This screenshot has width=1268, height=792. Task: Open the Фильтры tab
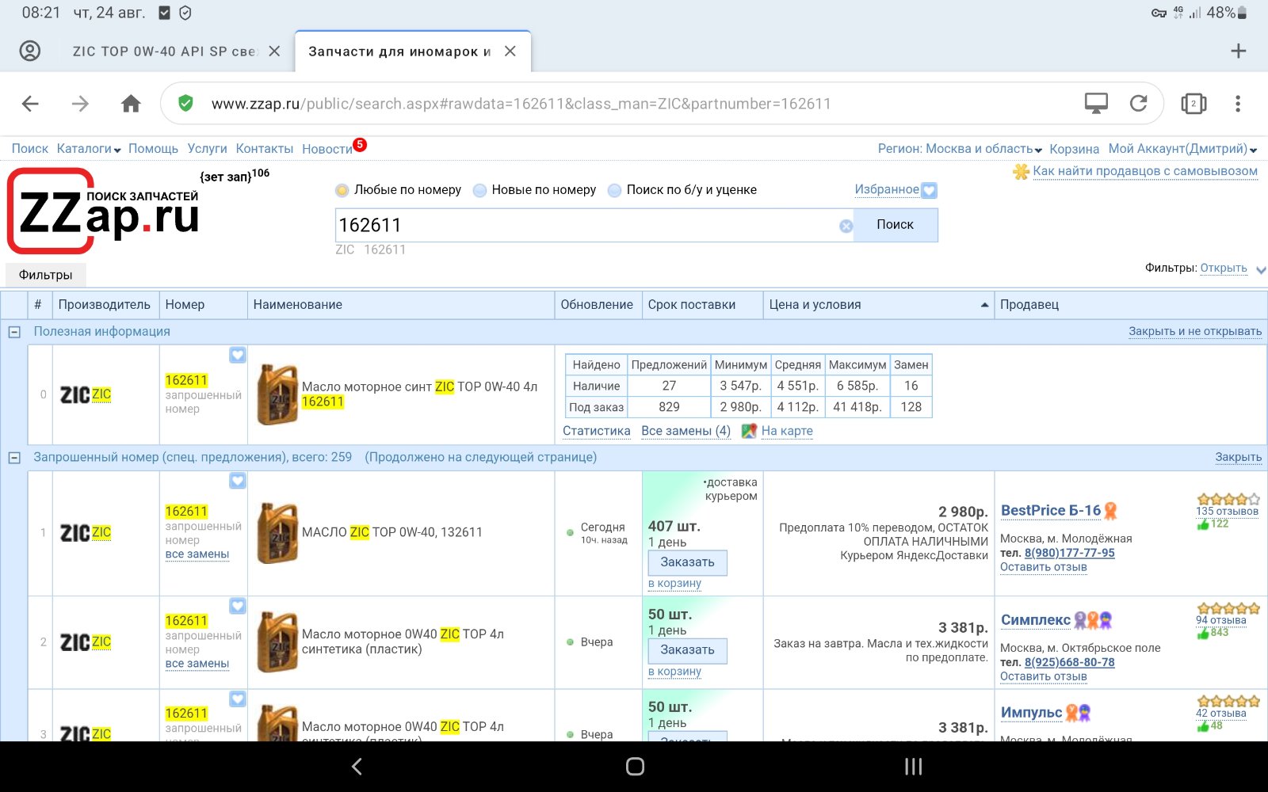tap(45, 275)
